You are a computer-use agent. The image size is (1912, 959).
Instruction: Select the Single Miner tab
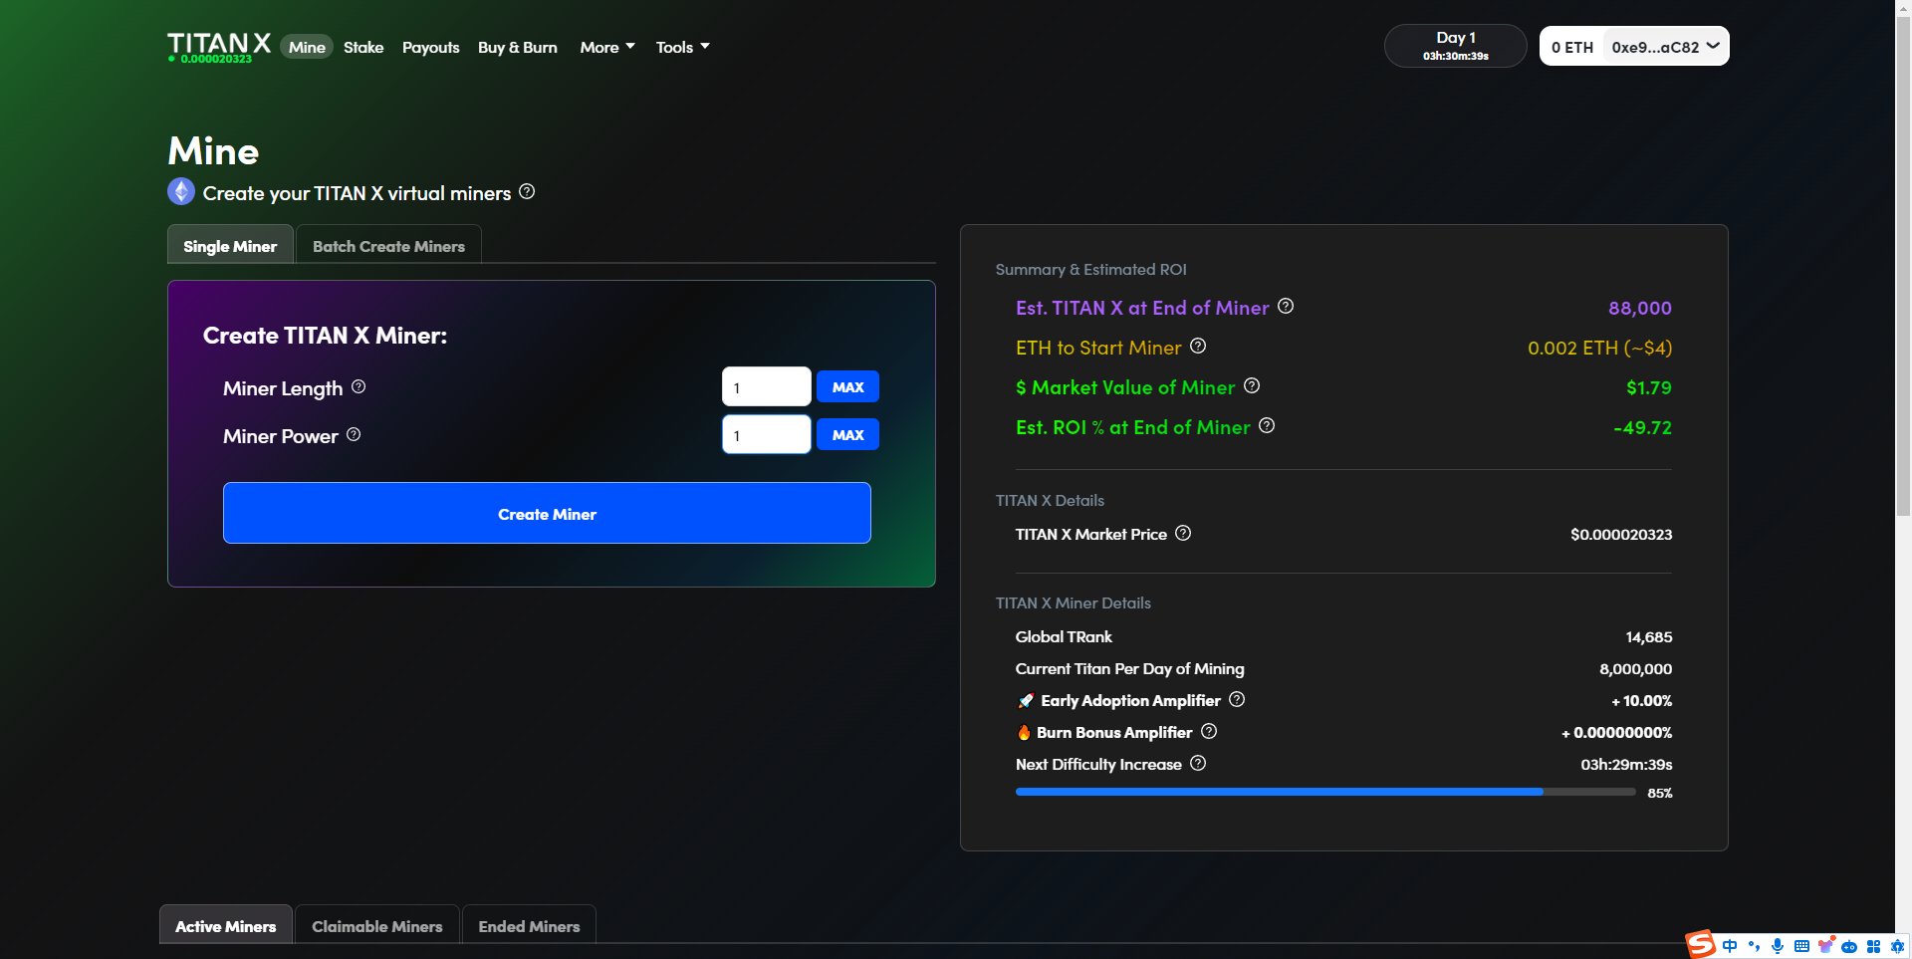(x=230, y=245)
